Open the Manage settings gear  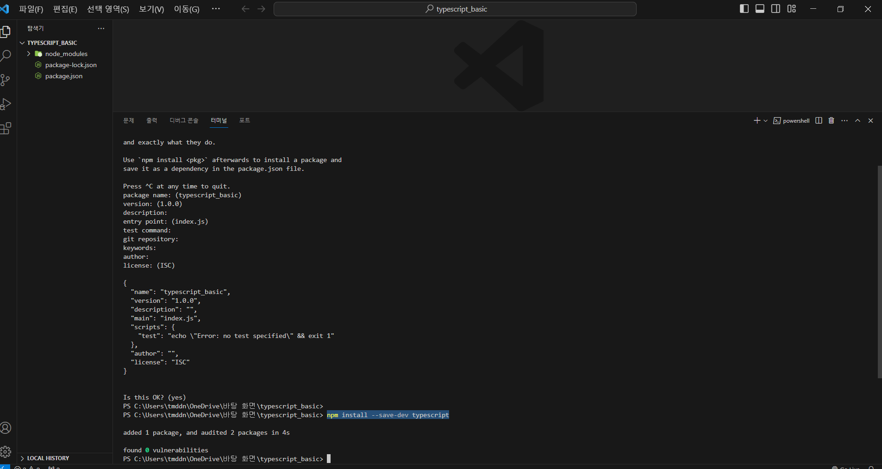(6, 452)
